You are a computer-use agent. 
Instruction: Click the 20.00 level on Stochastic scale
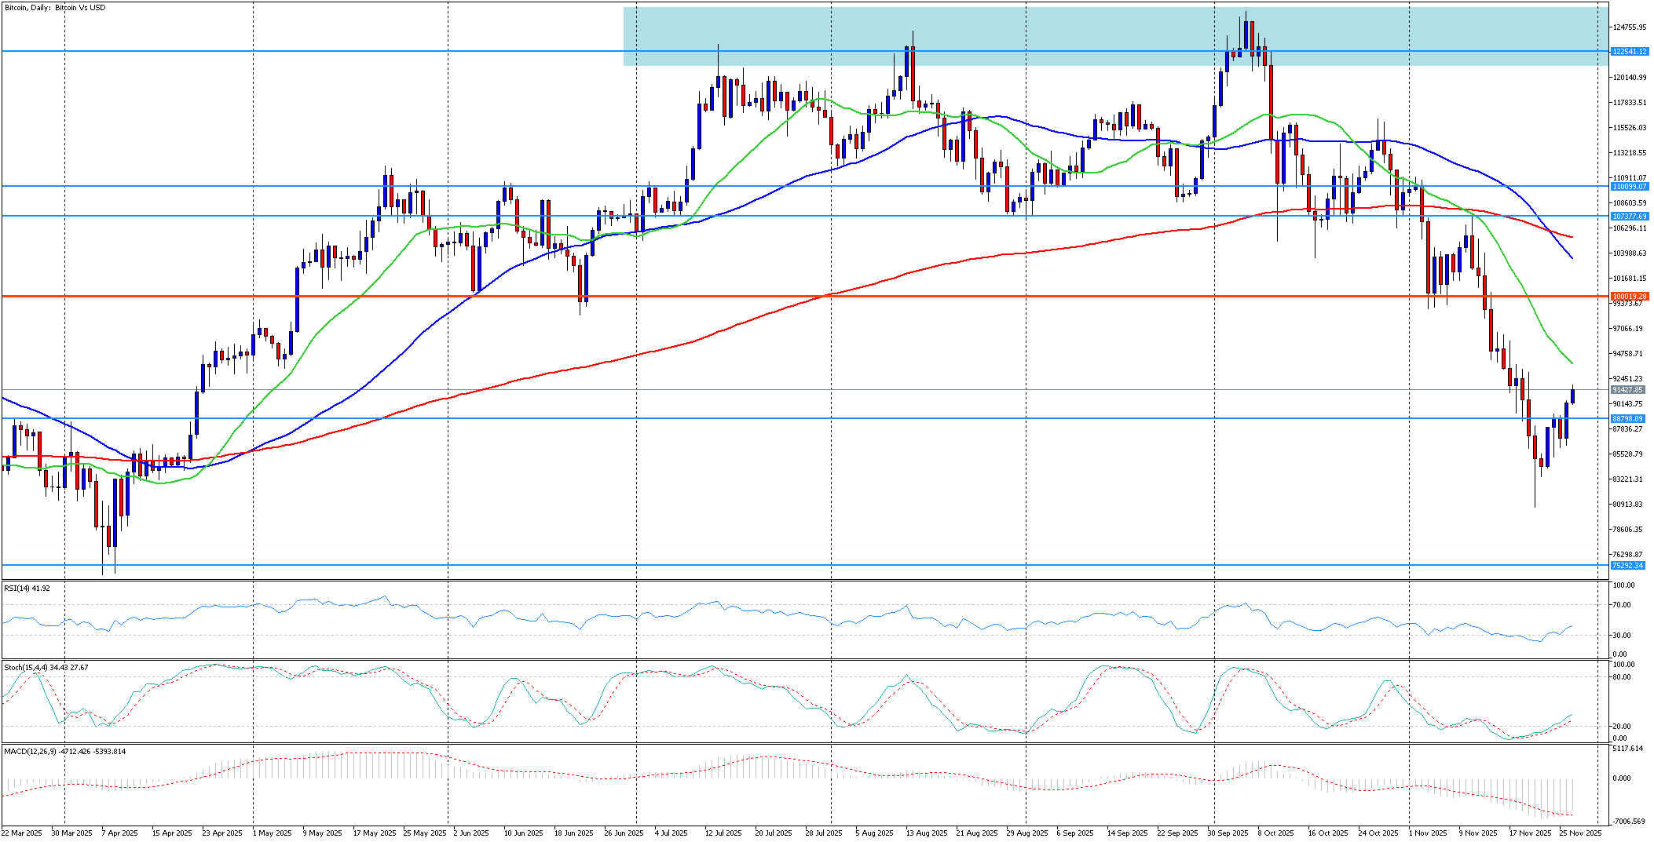1621,726
